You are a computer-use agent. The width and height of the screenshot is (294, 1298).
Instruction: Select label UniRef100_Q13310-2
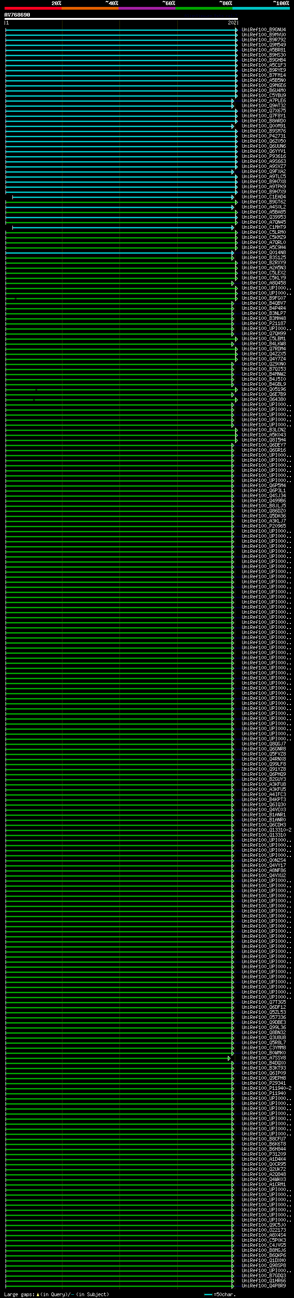click(x=266, y=830)
